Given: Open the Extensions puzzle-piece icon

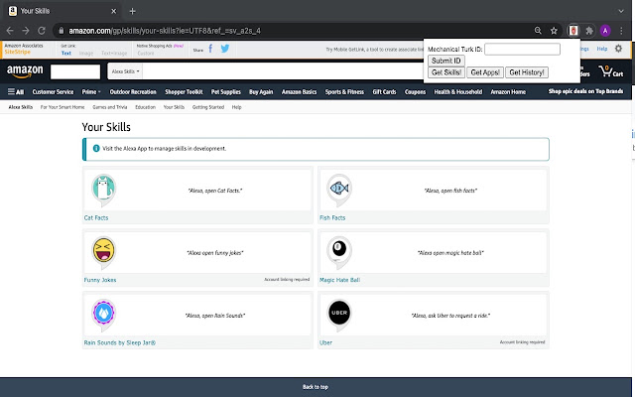Looking at the screenshot, I should tap(589, 31).
